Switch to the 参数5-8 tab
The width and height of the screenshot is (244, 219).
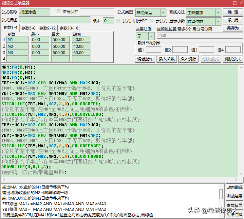click(28, 28)
